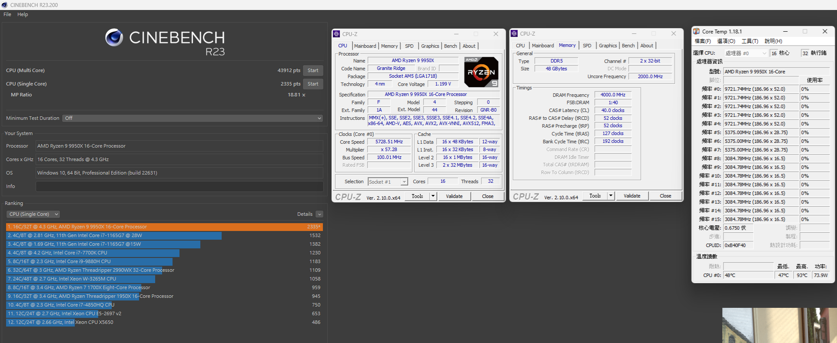Open the Cinebench Help menu
Screen dimensions: 837x343
tap(23, 14)
